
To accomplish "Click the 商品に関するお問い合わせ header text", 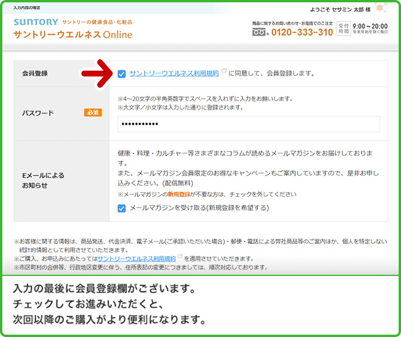I will coord(292,23).
